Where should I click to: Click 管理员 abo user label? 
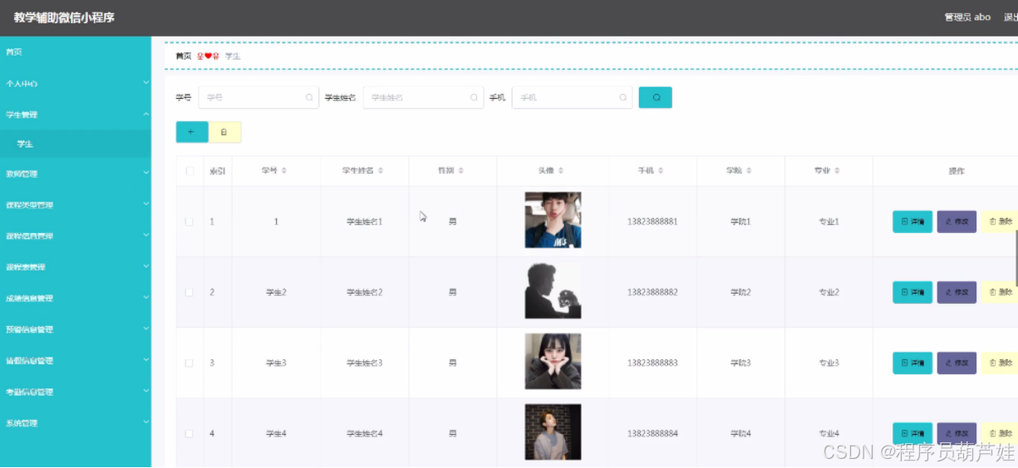point(967,17)
